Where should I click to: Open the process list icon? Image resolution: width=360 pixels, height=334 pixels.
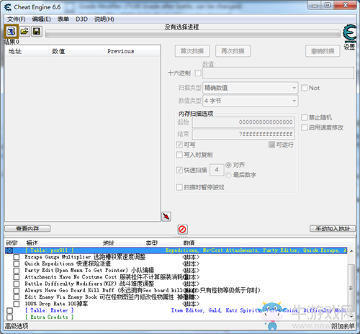tap(11, 32)
